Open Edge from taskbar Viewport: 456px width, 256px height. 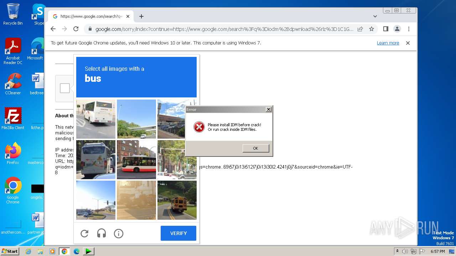click(77, 251)
